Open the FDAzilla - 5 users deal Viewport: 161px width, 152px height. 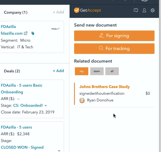pyautogui.click(x=16, y=127)
